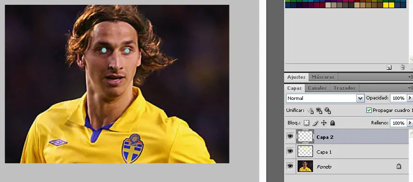Select the layer named Fondo

pos(324,167)
